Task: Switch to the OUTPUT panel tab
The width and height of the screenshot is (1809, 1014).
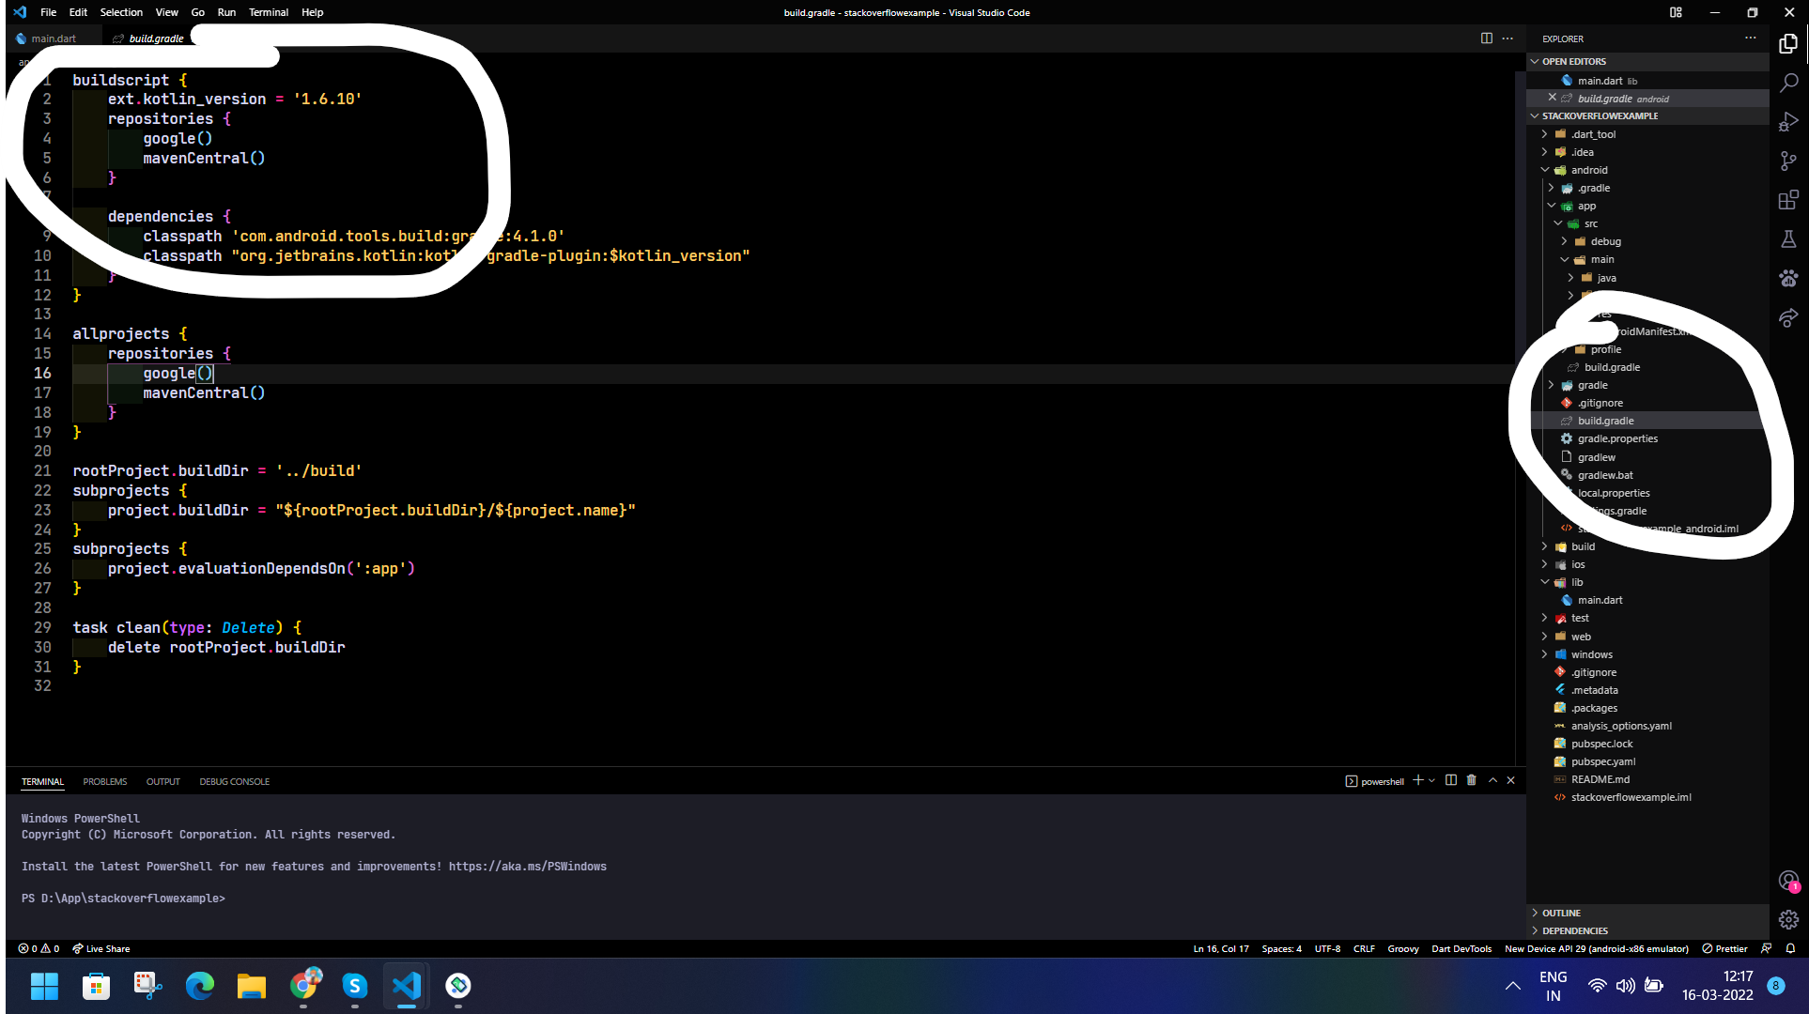Action: point(162,781)
